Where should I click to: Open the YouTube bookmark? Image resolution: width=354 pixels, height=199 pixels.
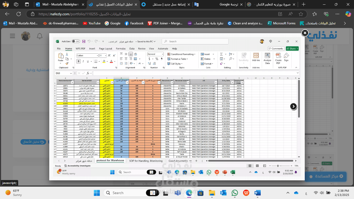tap(91, 23)
